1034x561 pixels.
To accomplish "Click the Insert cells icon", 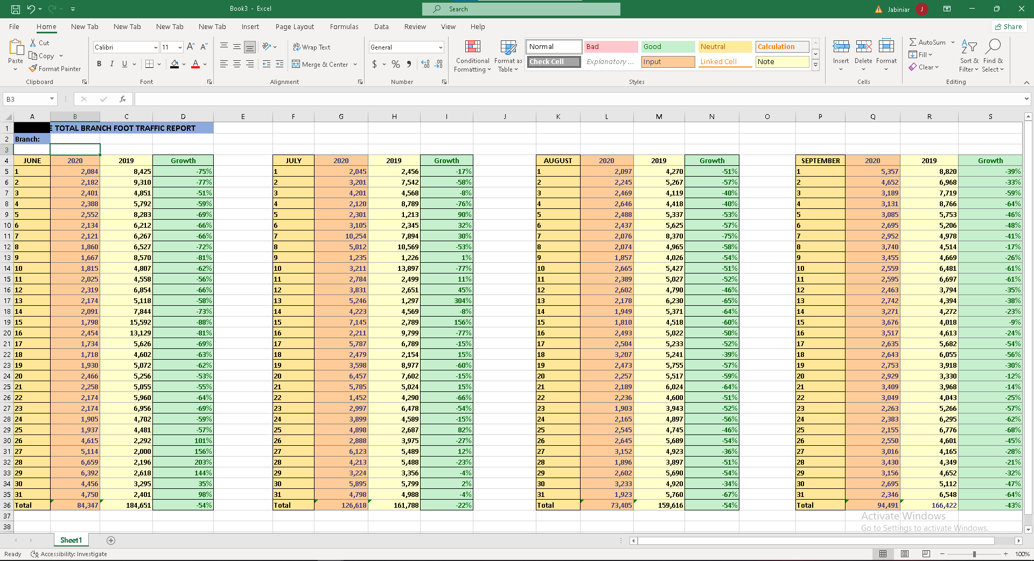I will [841, 47].
